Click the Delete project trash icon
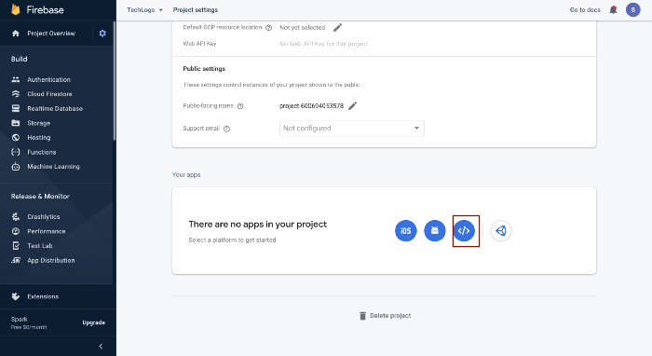 (362, 316)
